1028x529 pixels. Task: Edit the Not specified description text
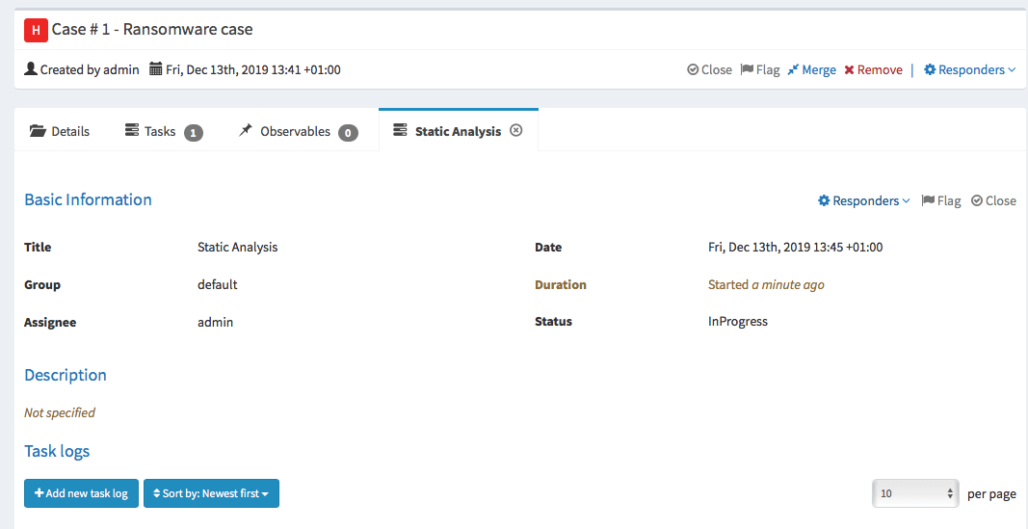coord(60,412)
